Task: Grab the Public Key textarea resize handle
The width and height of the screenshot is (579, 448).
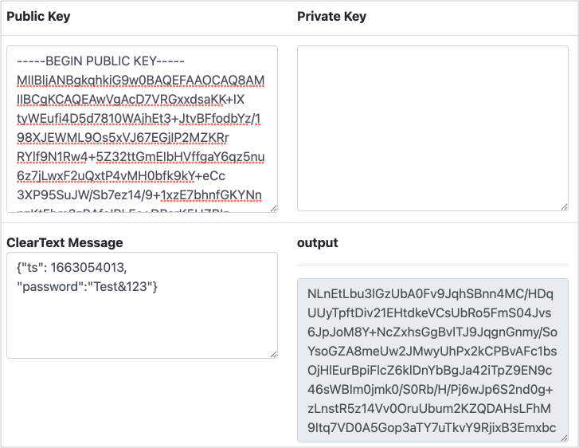Action: click(x=273, y=207)
